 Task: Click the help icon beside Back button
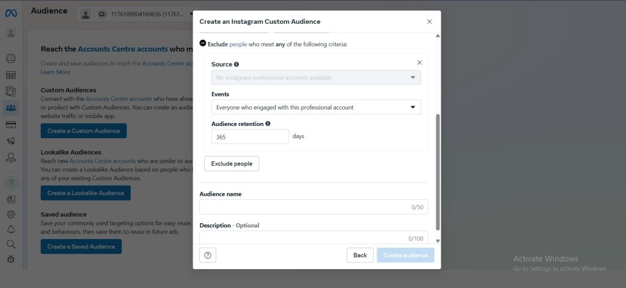[208, 255]
